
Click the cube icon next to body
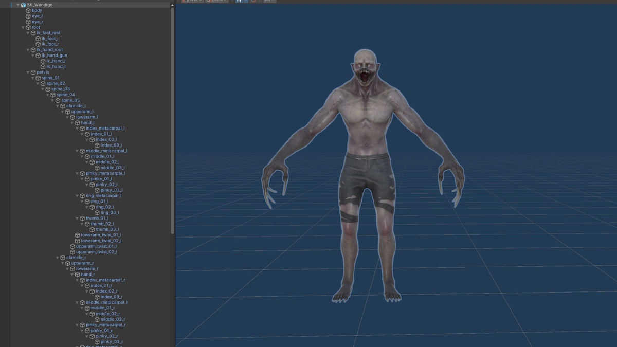coord(28,10)
